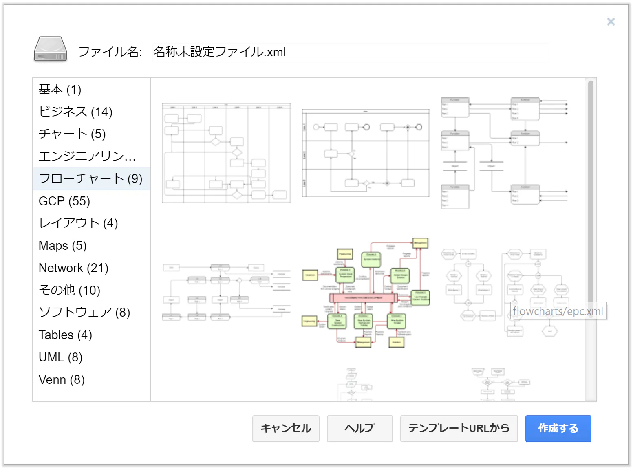Viewport: 633px width, 469px height.
Task: Select the チャート (5) category
Action: (92, 134)
